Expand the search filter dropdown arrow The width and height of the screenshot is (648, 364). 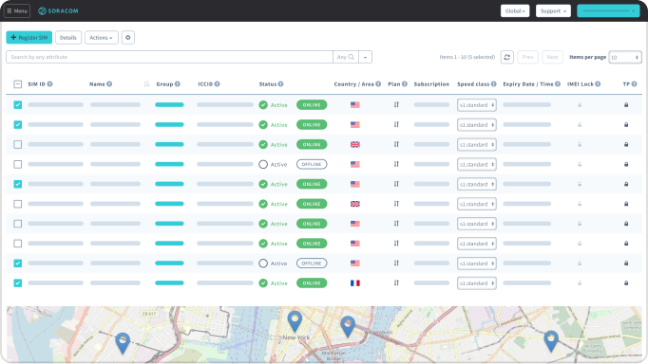tap(365, 57)
